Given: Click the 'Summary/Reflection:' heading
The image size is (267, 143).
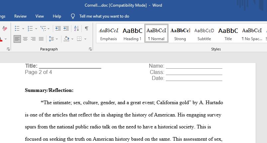Looking at the screenshot, I should (49, 90).
